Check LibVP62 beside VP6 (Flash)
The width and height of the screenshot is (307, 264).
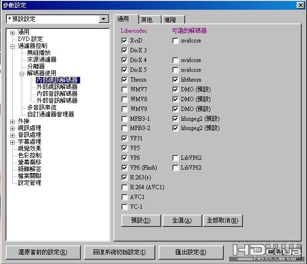[175, 168]
